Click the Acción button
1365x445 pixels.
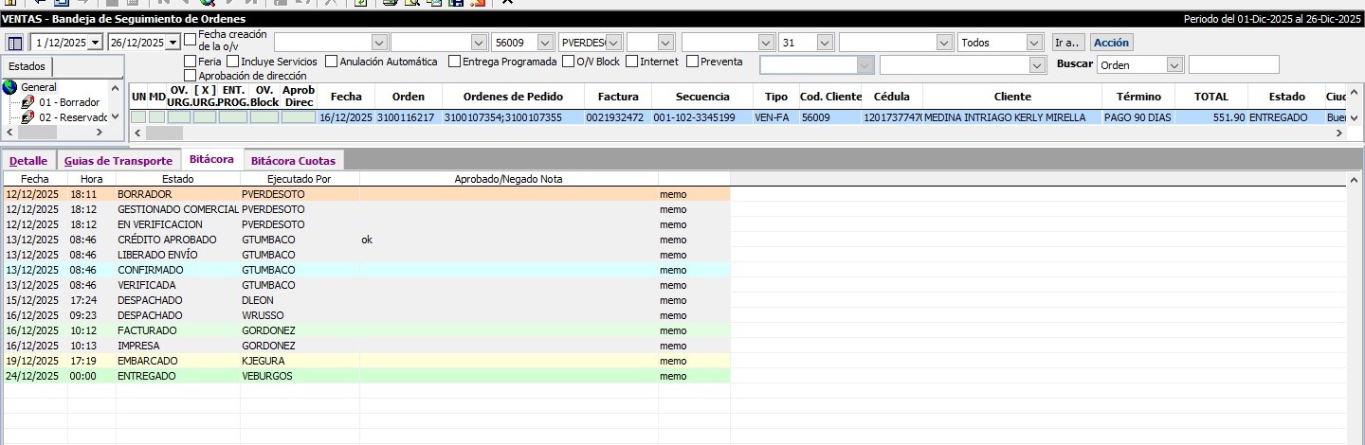[x=1111, y=43]
